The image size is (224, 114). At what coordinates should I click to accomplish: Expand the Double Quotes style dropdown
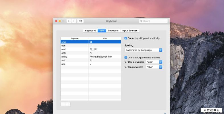pos(154,62)
